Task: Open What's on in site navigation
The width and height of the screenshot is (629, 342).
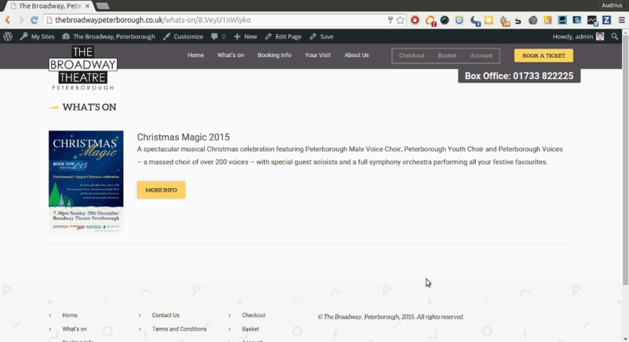Action: pos(230,55)
